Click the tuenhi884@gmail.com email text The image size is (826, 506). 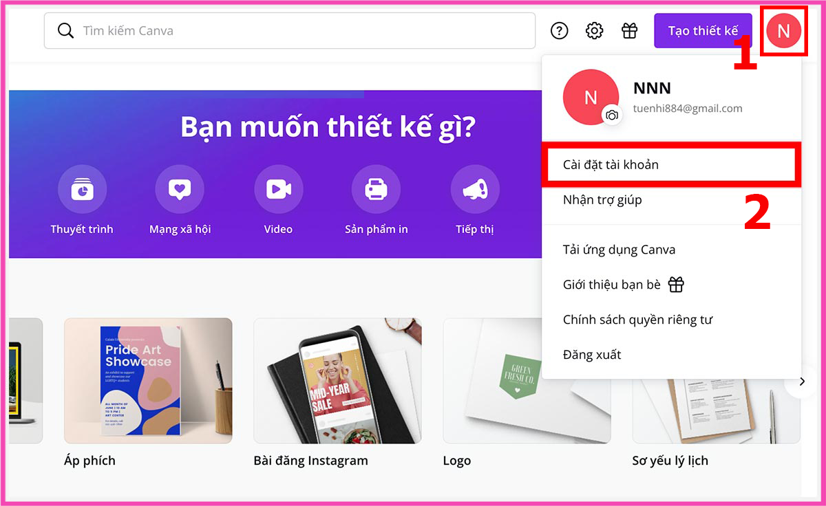coord(688,109)
